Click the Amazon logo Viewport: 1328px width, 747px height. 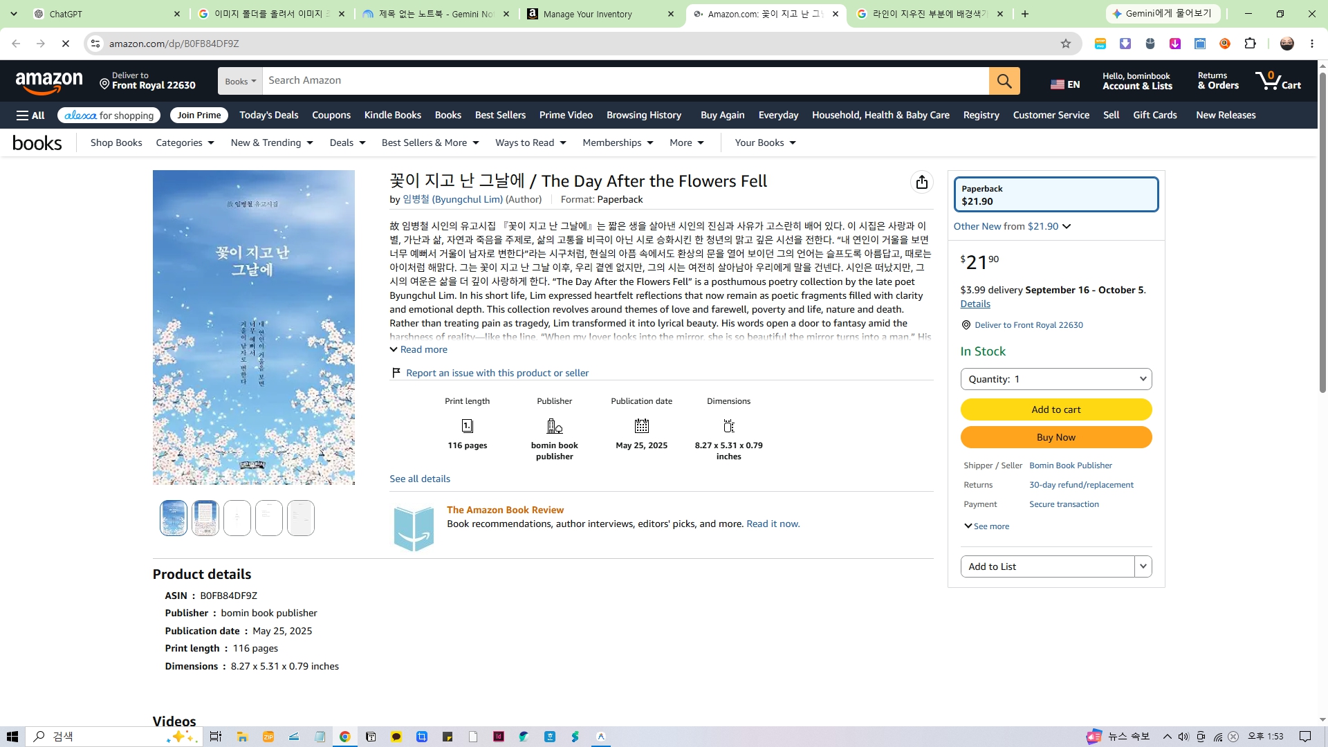click(49, 82)
